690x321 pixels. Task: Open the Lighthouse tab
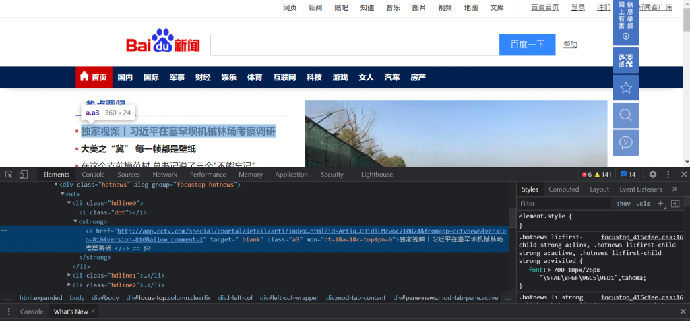377,175
